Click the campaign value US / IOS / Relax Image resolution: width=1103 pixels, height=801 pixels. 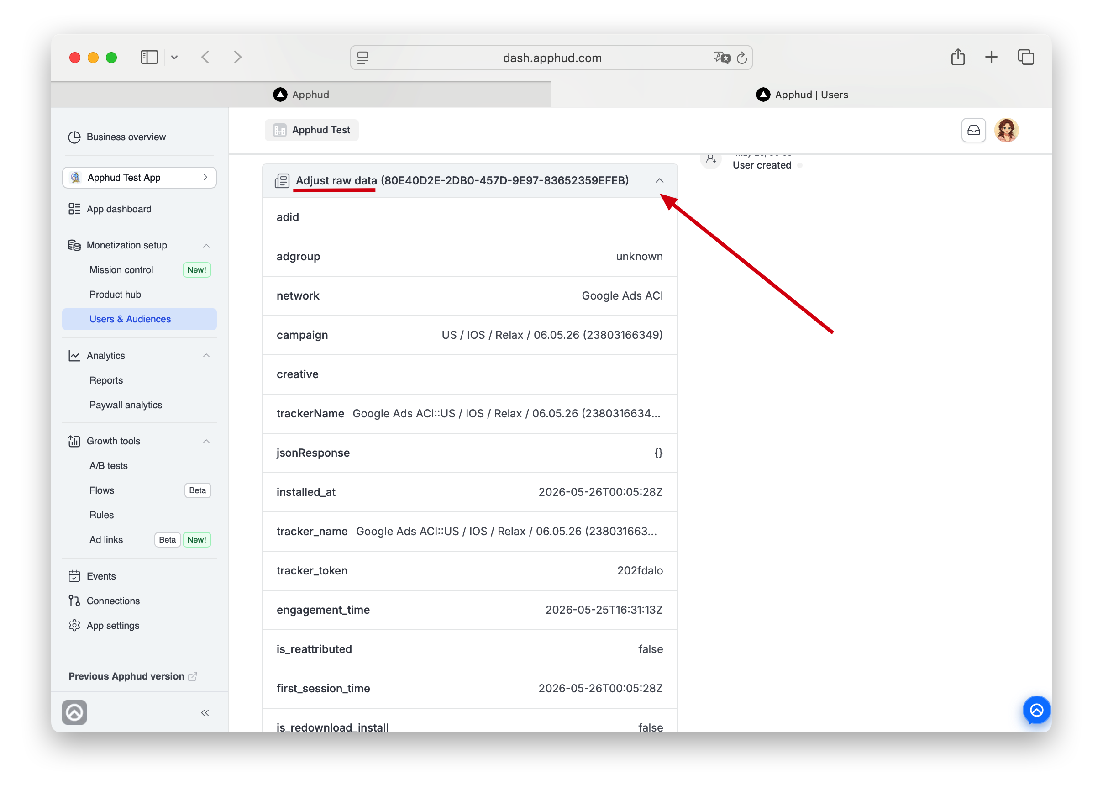coord(552,335)
